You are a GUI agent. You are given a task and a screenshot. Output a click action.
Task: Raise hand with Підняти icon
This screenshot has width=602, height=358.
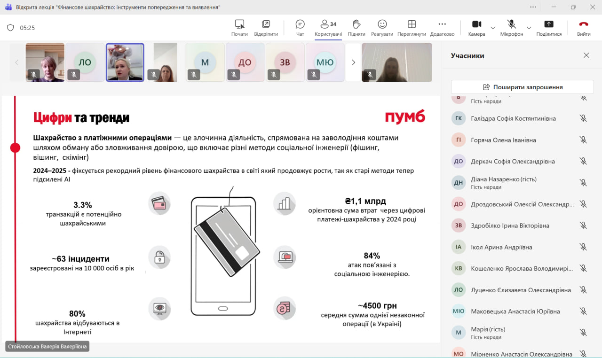tap(356, 27)
